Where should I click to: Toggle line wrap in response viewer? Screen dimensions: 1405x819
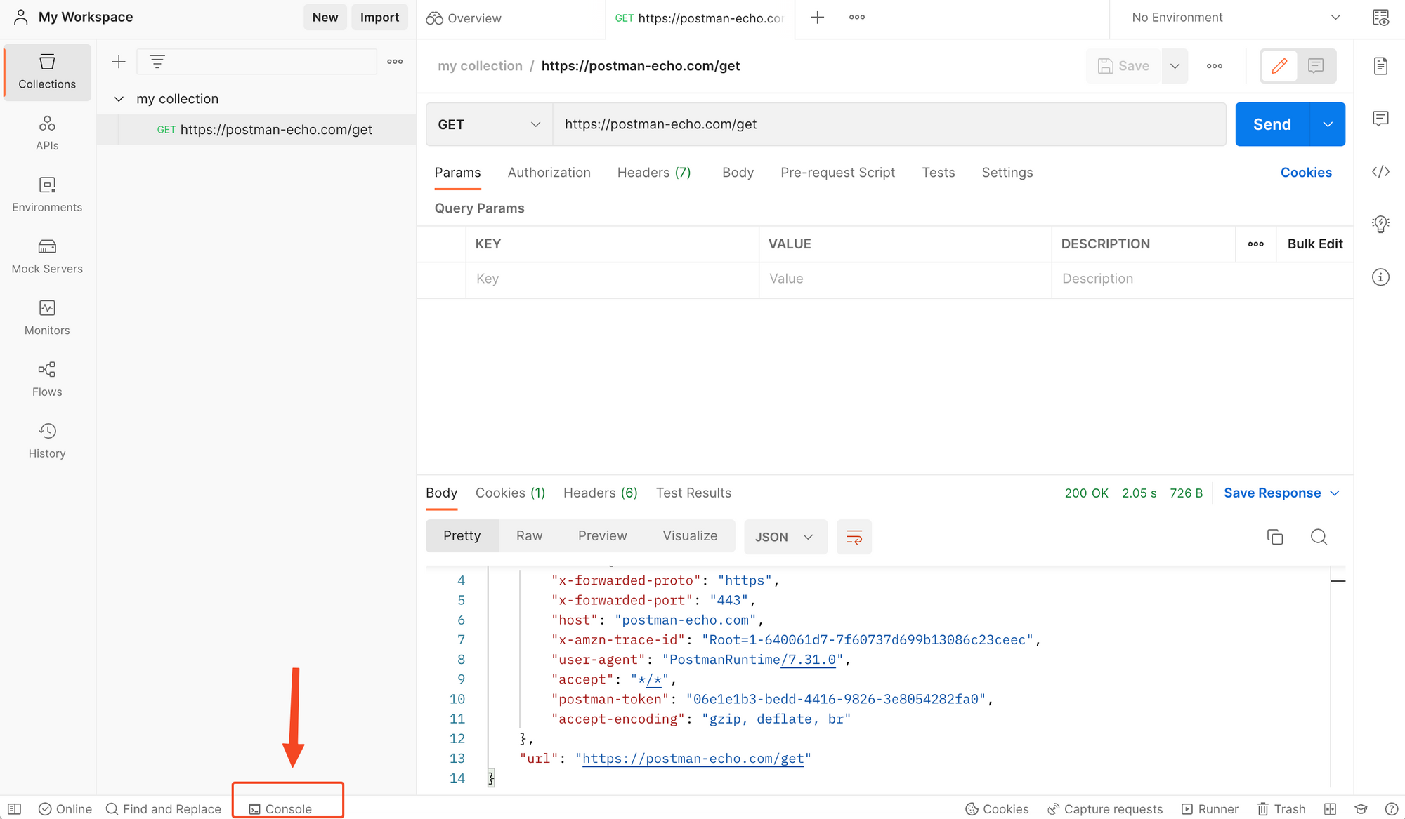click(854, 537)
